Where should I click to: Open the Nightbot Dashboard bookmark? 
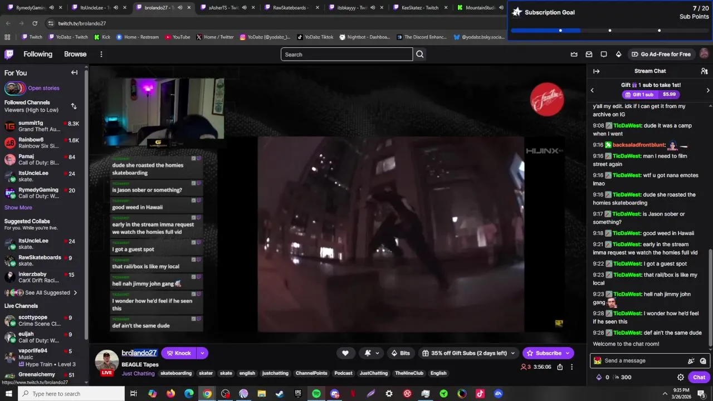pyautogui.click(x=364, y=37)
